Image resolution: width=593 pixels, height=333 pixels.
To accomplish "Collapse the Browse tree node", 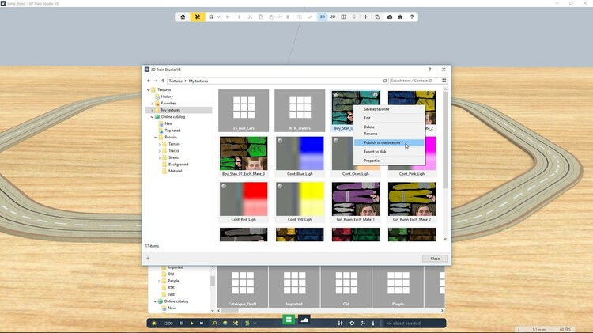I will point(156,138).
